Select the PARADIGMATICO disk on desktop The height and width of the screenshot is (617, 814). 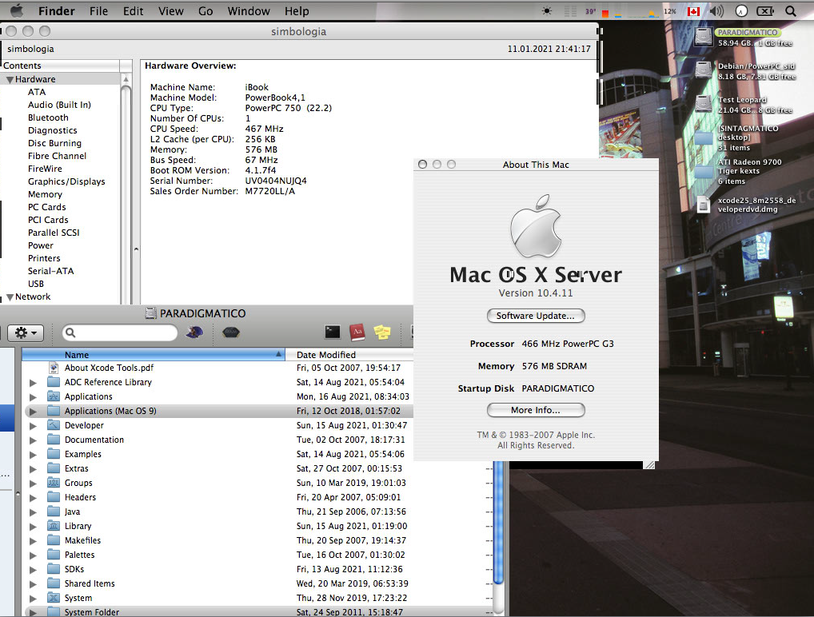[x=704, y=37]
